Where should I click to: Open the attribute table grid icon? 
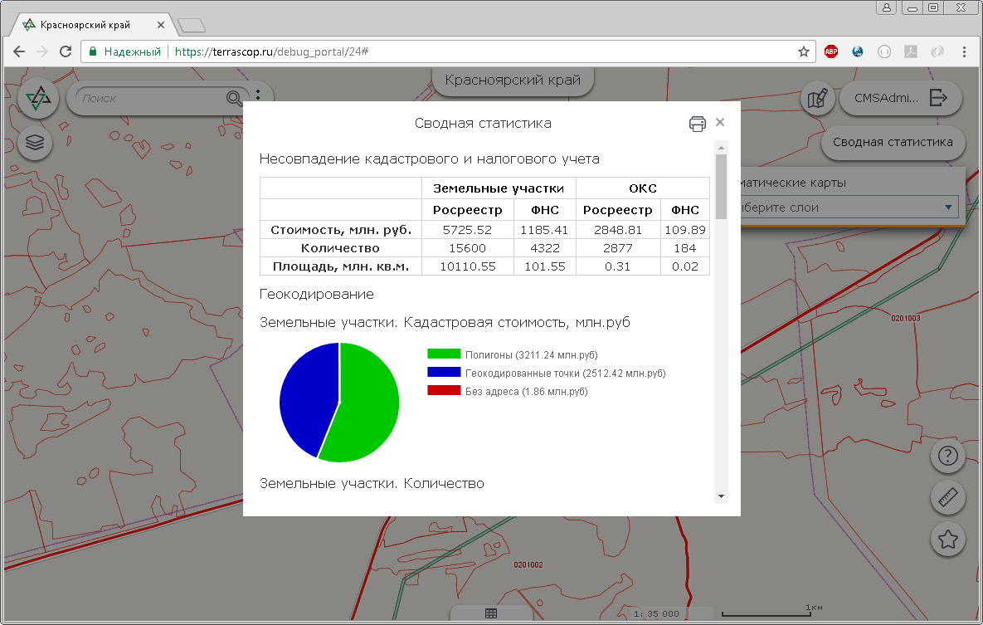click(490, 614)
